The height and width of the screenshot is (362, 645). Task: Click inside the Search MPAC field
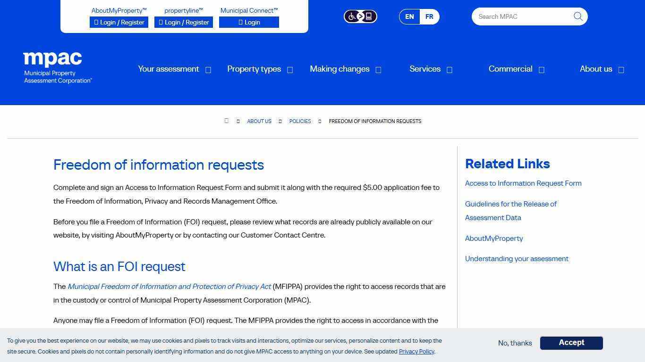coord(519,16)
